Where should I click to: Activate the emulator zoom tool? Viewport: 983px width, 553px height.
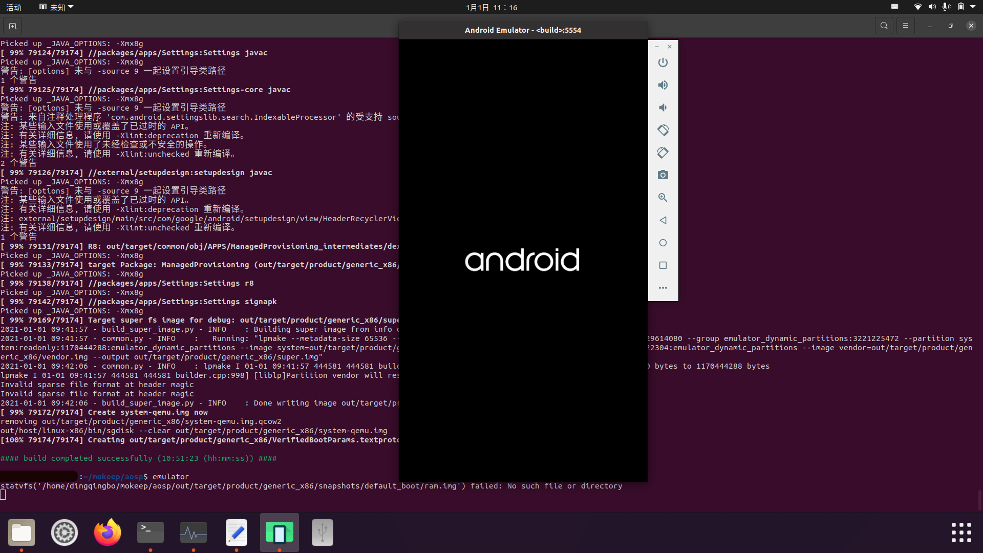coord(663,198)
